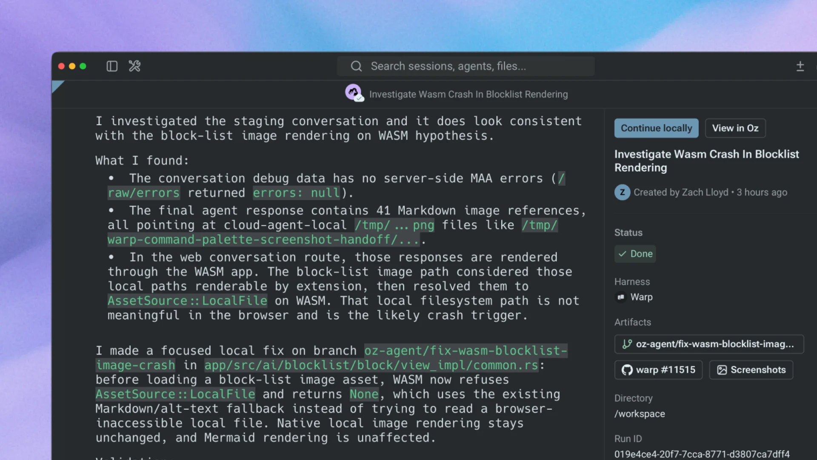Maximize window using green button
This screenshot has width=817, height=460.
pos(83,66)
